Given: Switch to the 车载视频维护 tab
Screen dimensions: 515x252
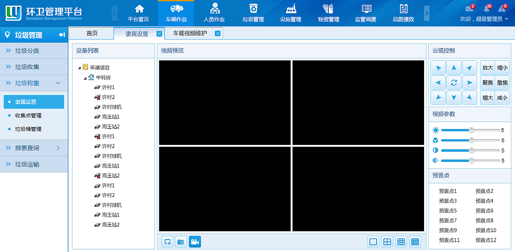Looking at the screenshot, I should [190, 33].
